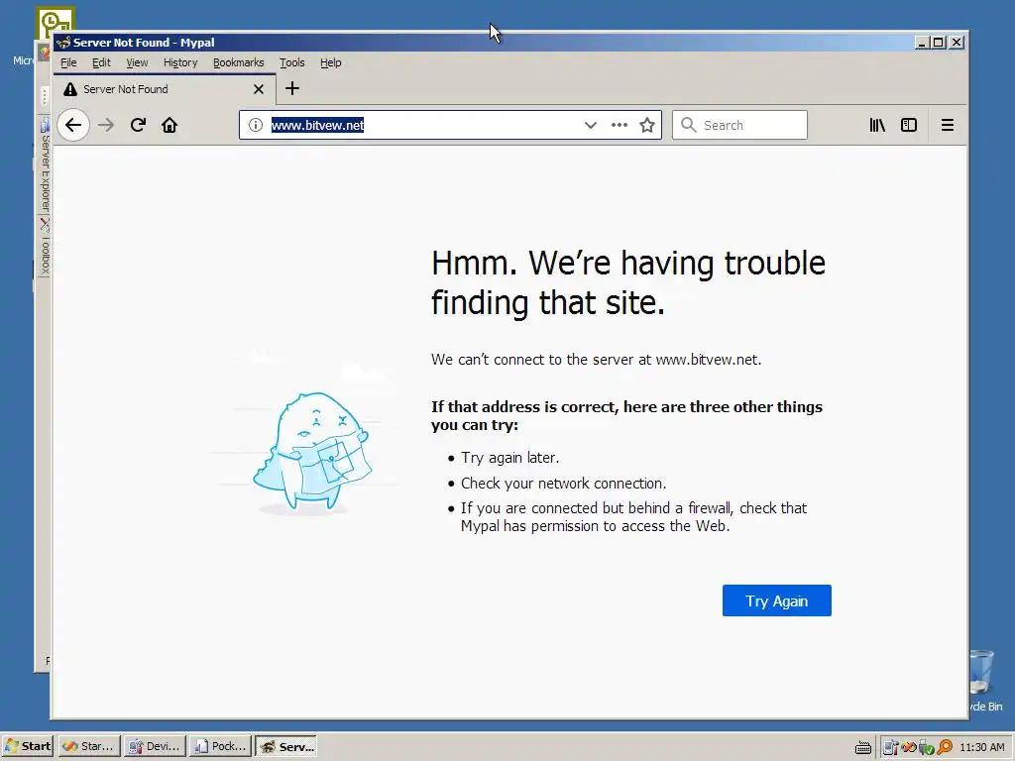The height and width of the screenshot is (761, 1015).
Task: Click the orange magnifier tray icon
Action: [x=945, y=747]
